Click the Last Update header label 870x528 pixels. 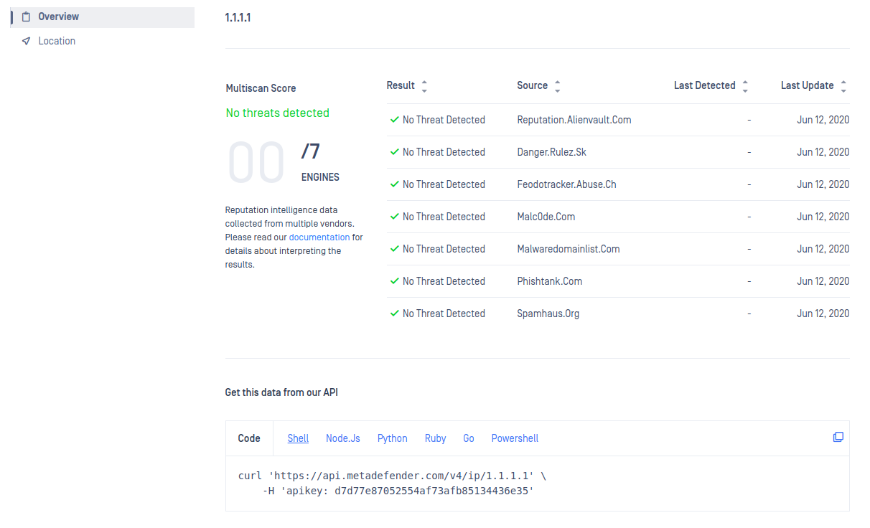[x=808, y=85]
